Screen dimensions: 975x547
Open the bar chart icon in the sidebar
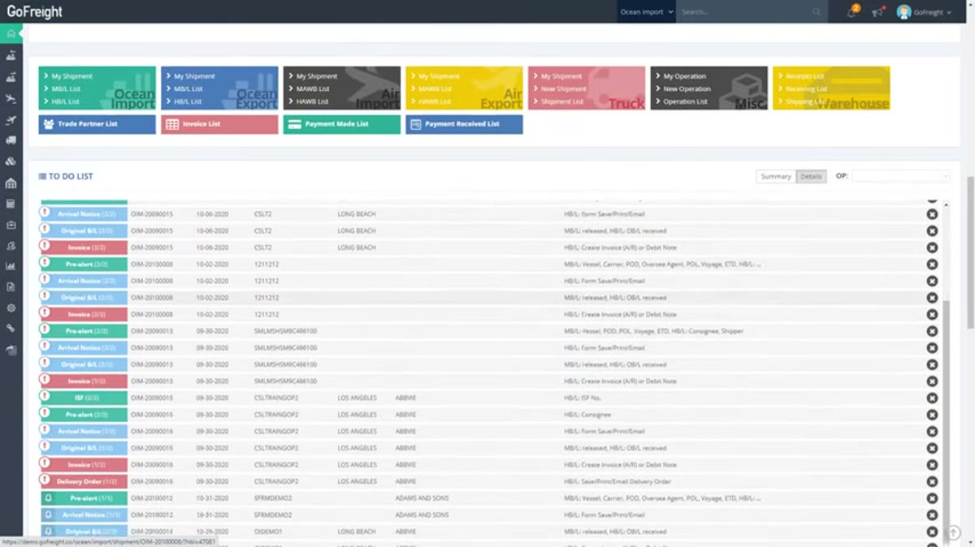tap(11, 266)
